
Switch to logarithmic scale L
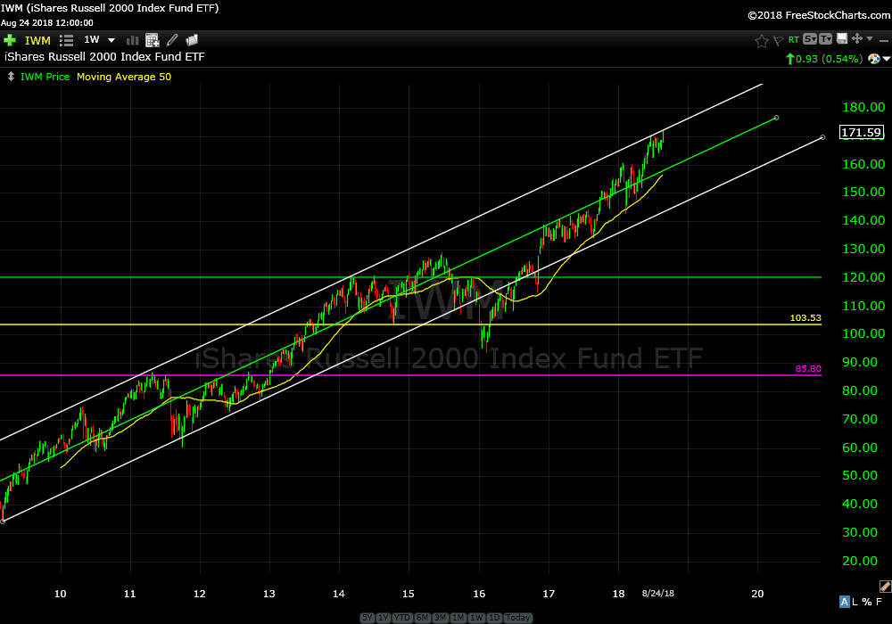point(856,602)
